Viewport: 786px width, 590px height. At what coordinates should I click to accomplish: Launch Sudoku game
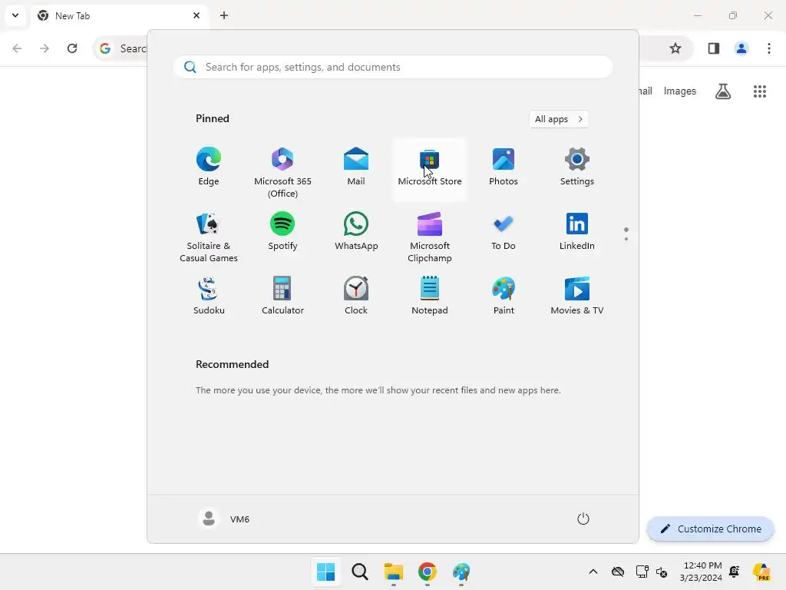coord(209,297)
